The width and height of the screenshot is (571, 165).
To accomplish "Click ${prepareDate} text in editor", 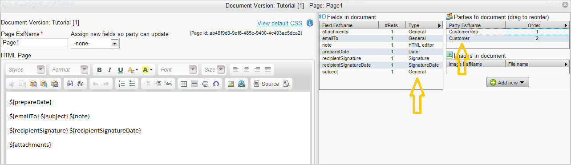I will pyautogui.click(x=31, y=102).
